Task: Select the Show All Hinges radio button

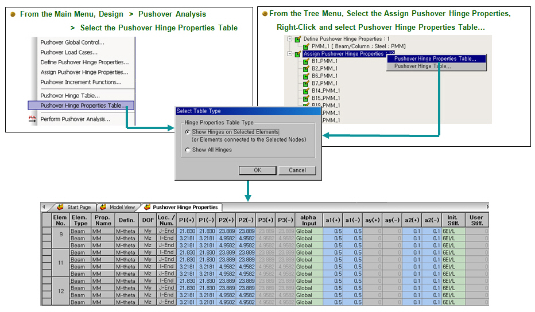Action: coord(187,150)
